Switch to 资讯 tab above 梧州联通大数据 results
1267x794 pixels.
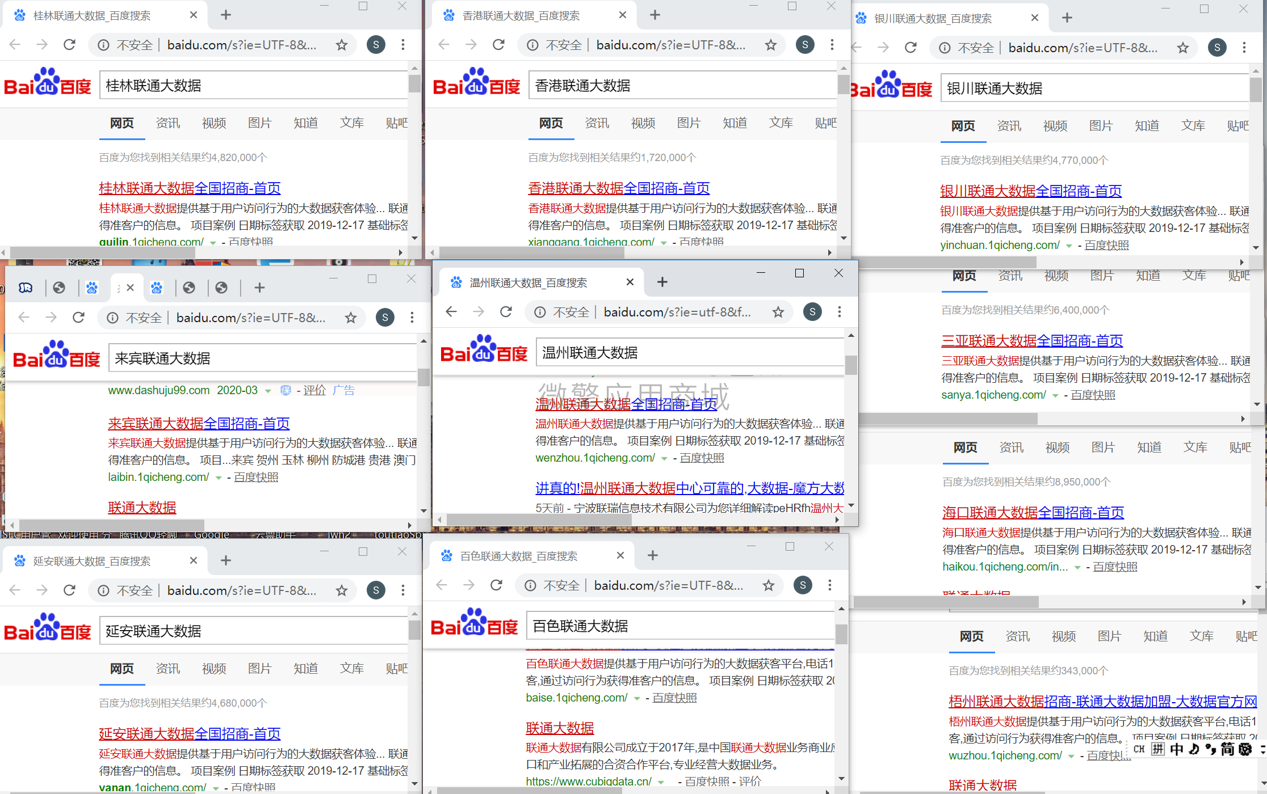point(1018,636)
